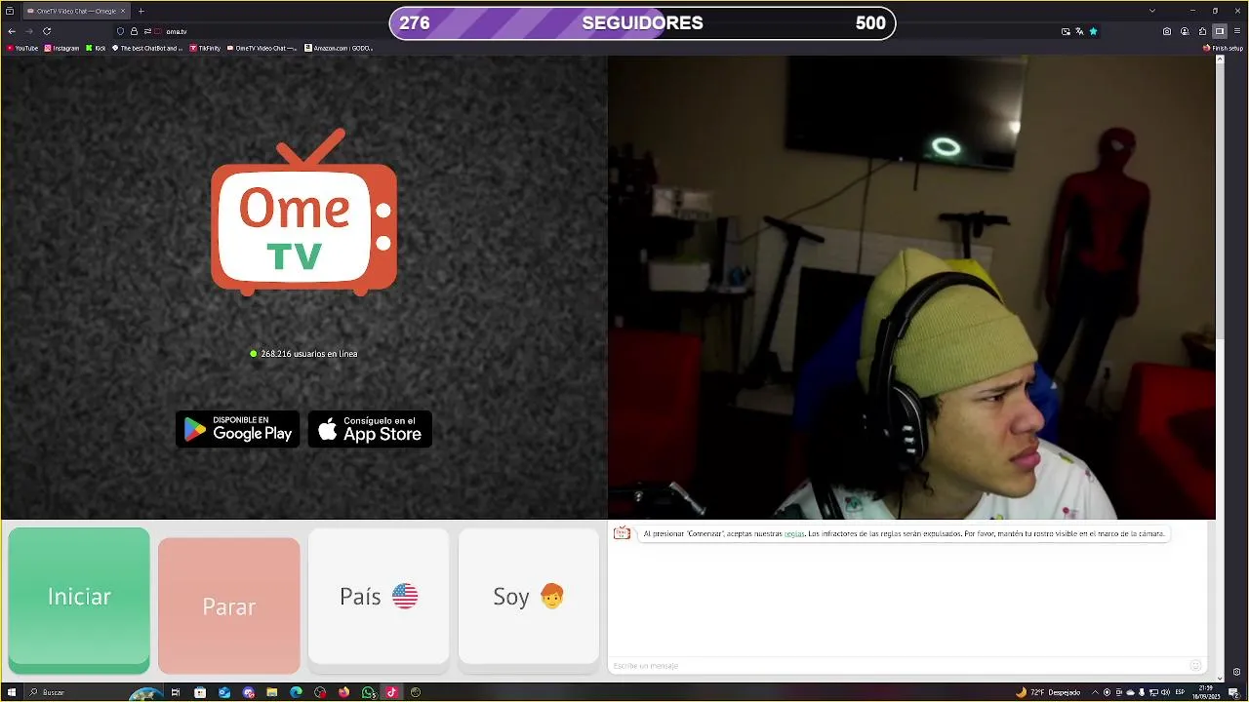
Task: Click the webcam video preview
Action: click(x=911, y=288)
